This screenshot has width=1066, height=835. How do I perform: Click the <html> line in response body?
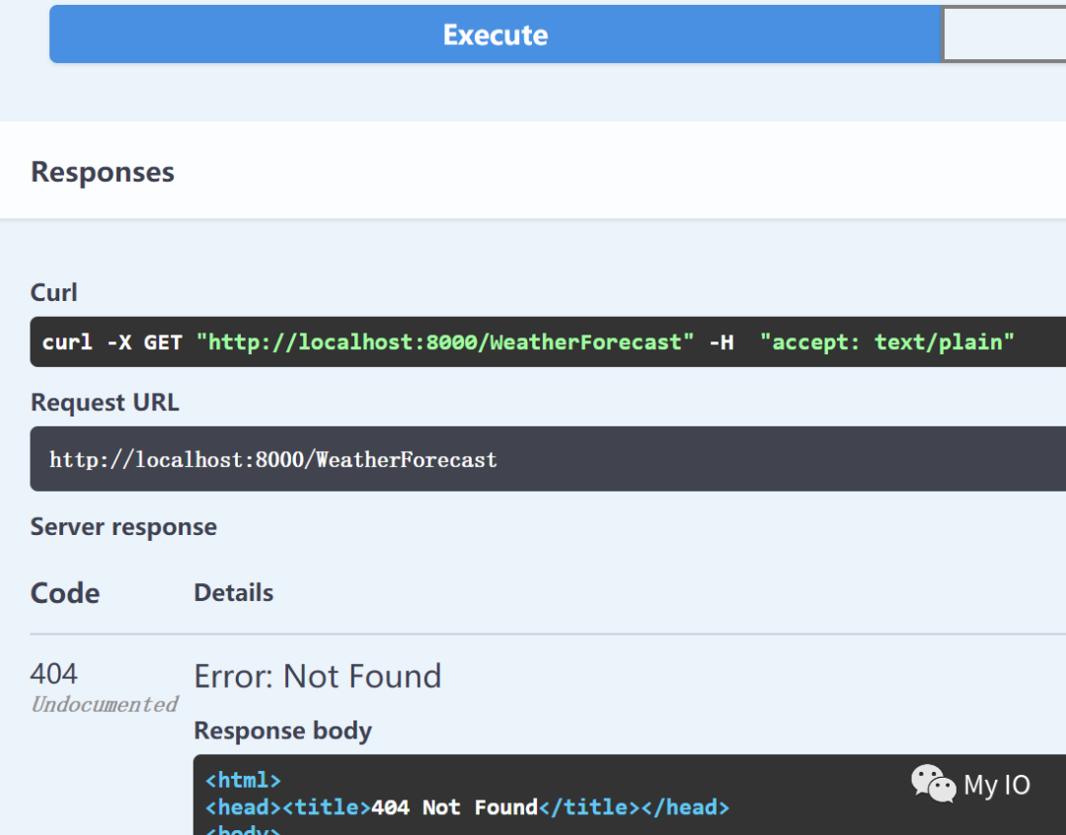243,780
